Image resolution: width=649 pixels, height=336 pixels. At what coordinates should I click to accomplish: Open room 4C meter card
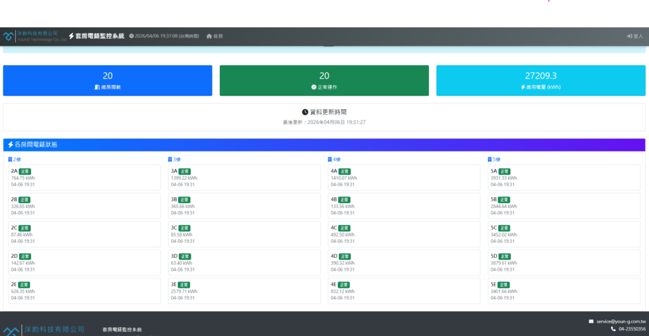pyautogui.click(x=404, y=234)
